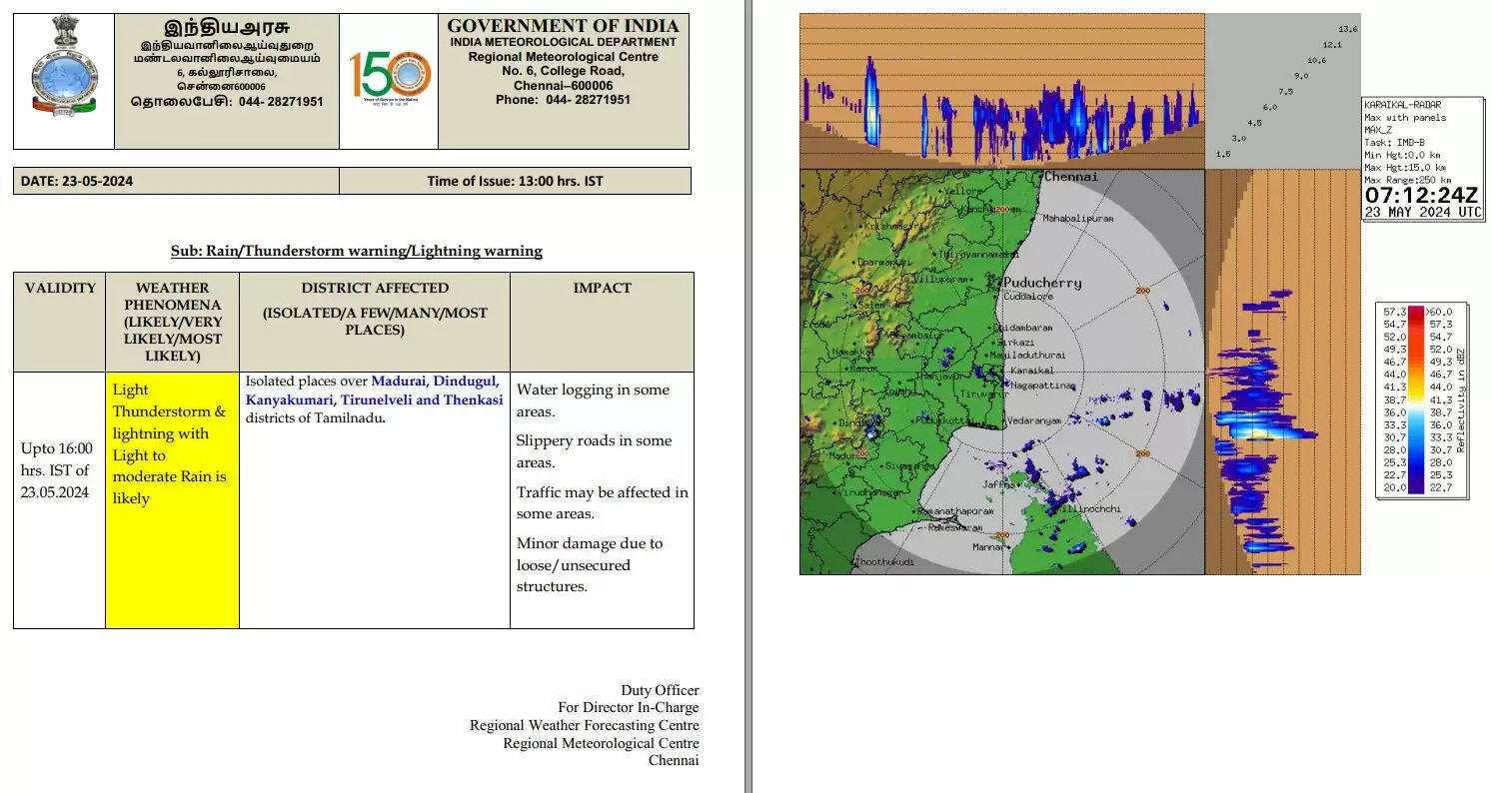The height and width of the screenshot is (793, 1492).
Task: Select the VALIDITY column header
Action: (x=60, y=288)
